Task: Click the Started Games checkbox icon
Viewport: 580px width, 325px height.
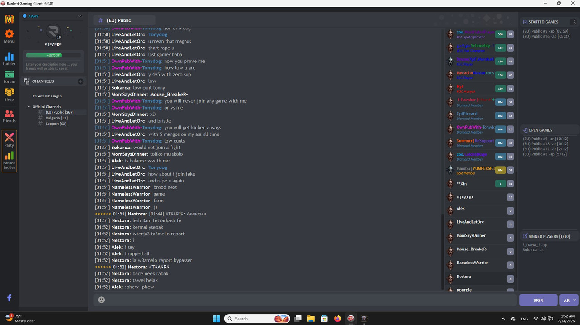Action: point(525,22)
